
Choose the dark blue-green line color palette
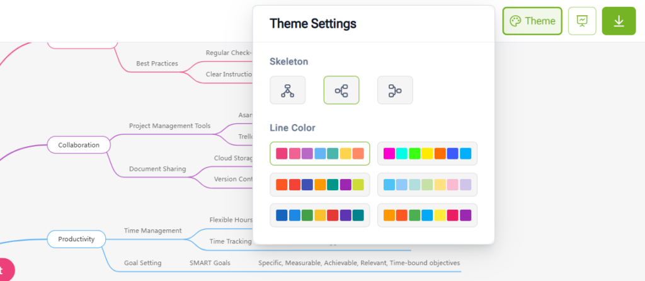click(320, 215)
